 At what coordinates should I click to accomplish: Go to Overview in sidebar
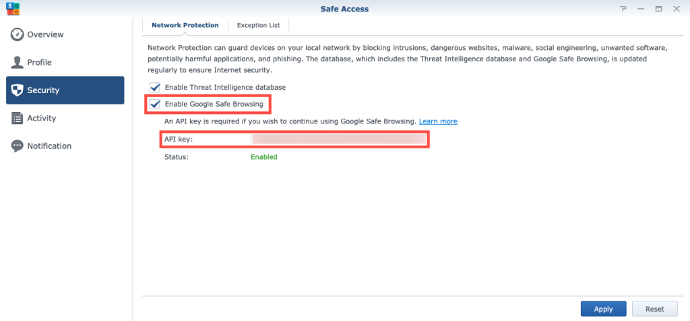click(x=65, y=35)
